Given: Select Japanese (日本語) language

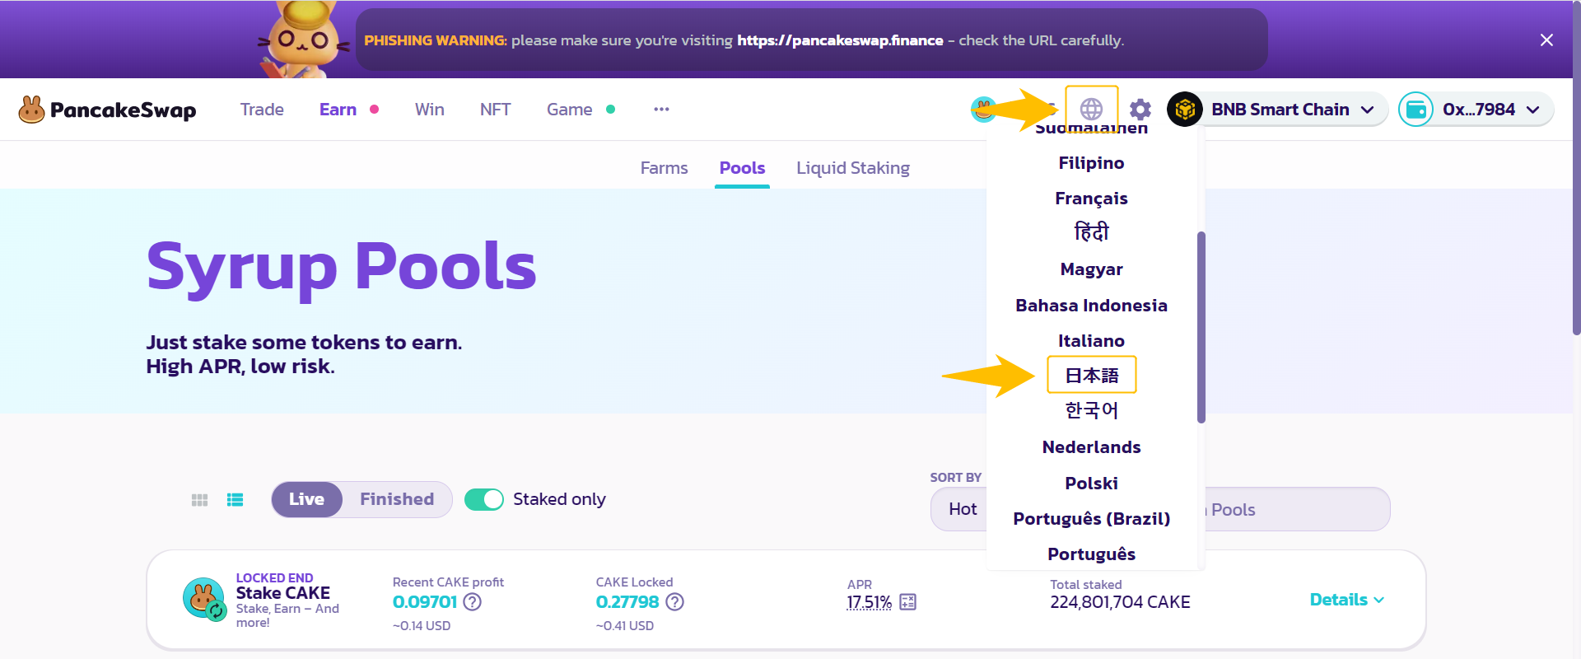Looking at the screenshot, I should (1091, 376).
